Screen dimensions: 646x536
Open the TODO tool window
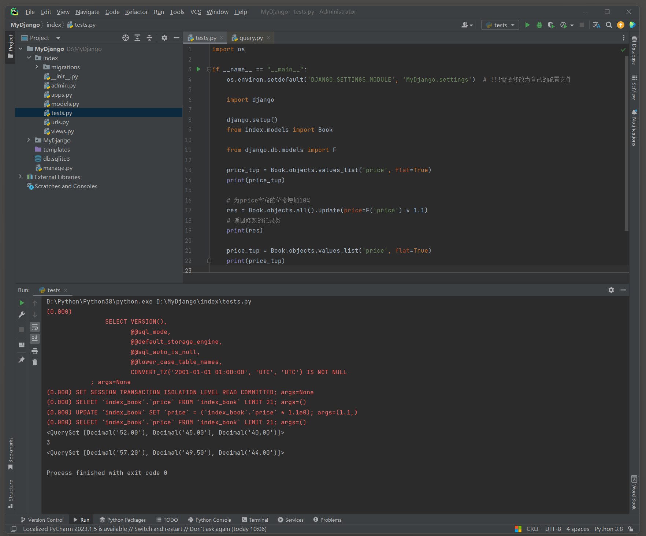coord(167,520)
